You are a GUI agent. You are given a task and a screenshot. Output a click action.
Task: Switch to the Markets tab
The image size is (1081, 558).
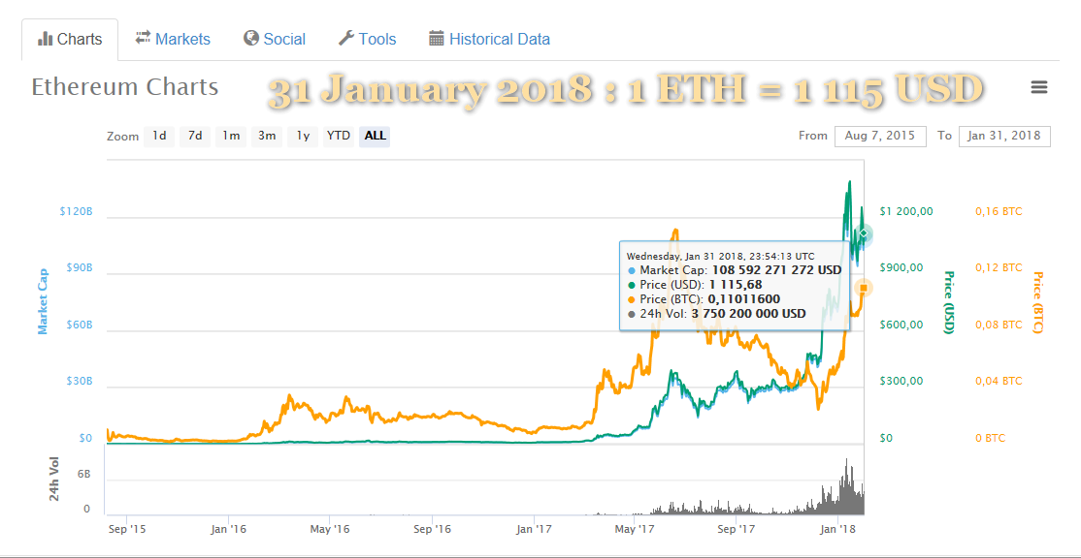173,39
